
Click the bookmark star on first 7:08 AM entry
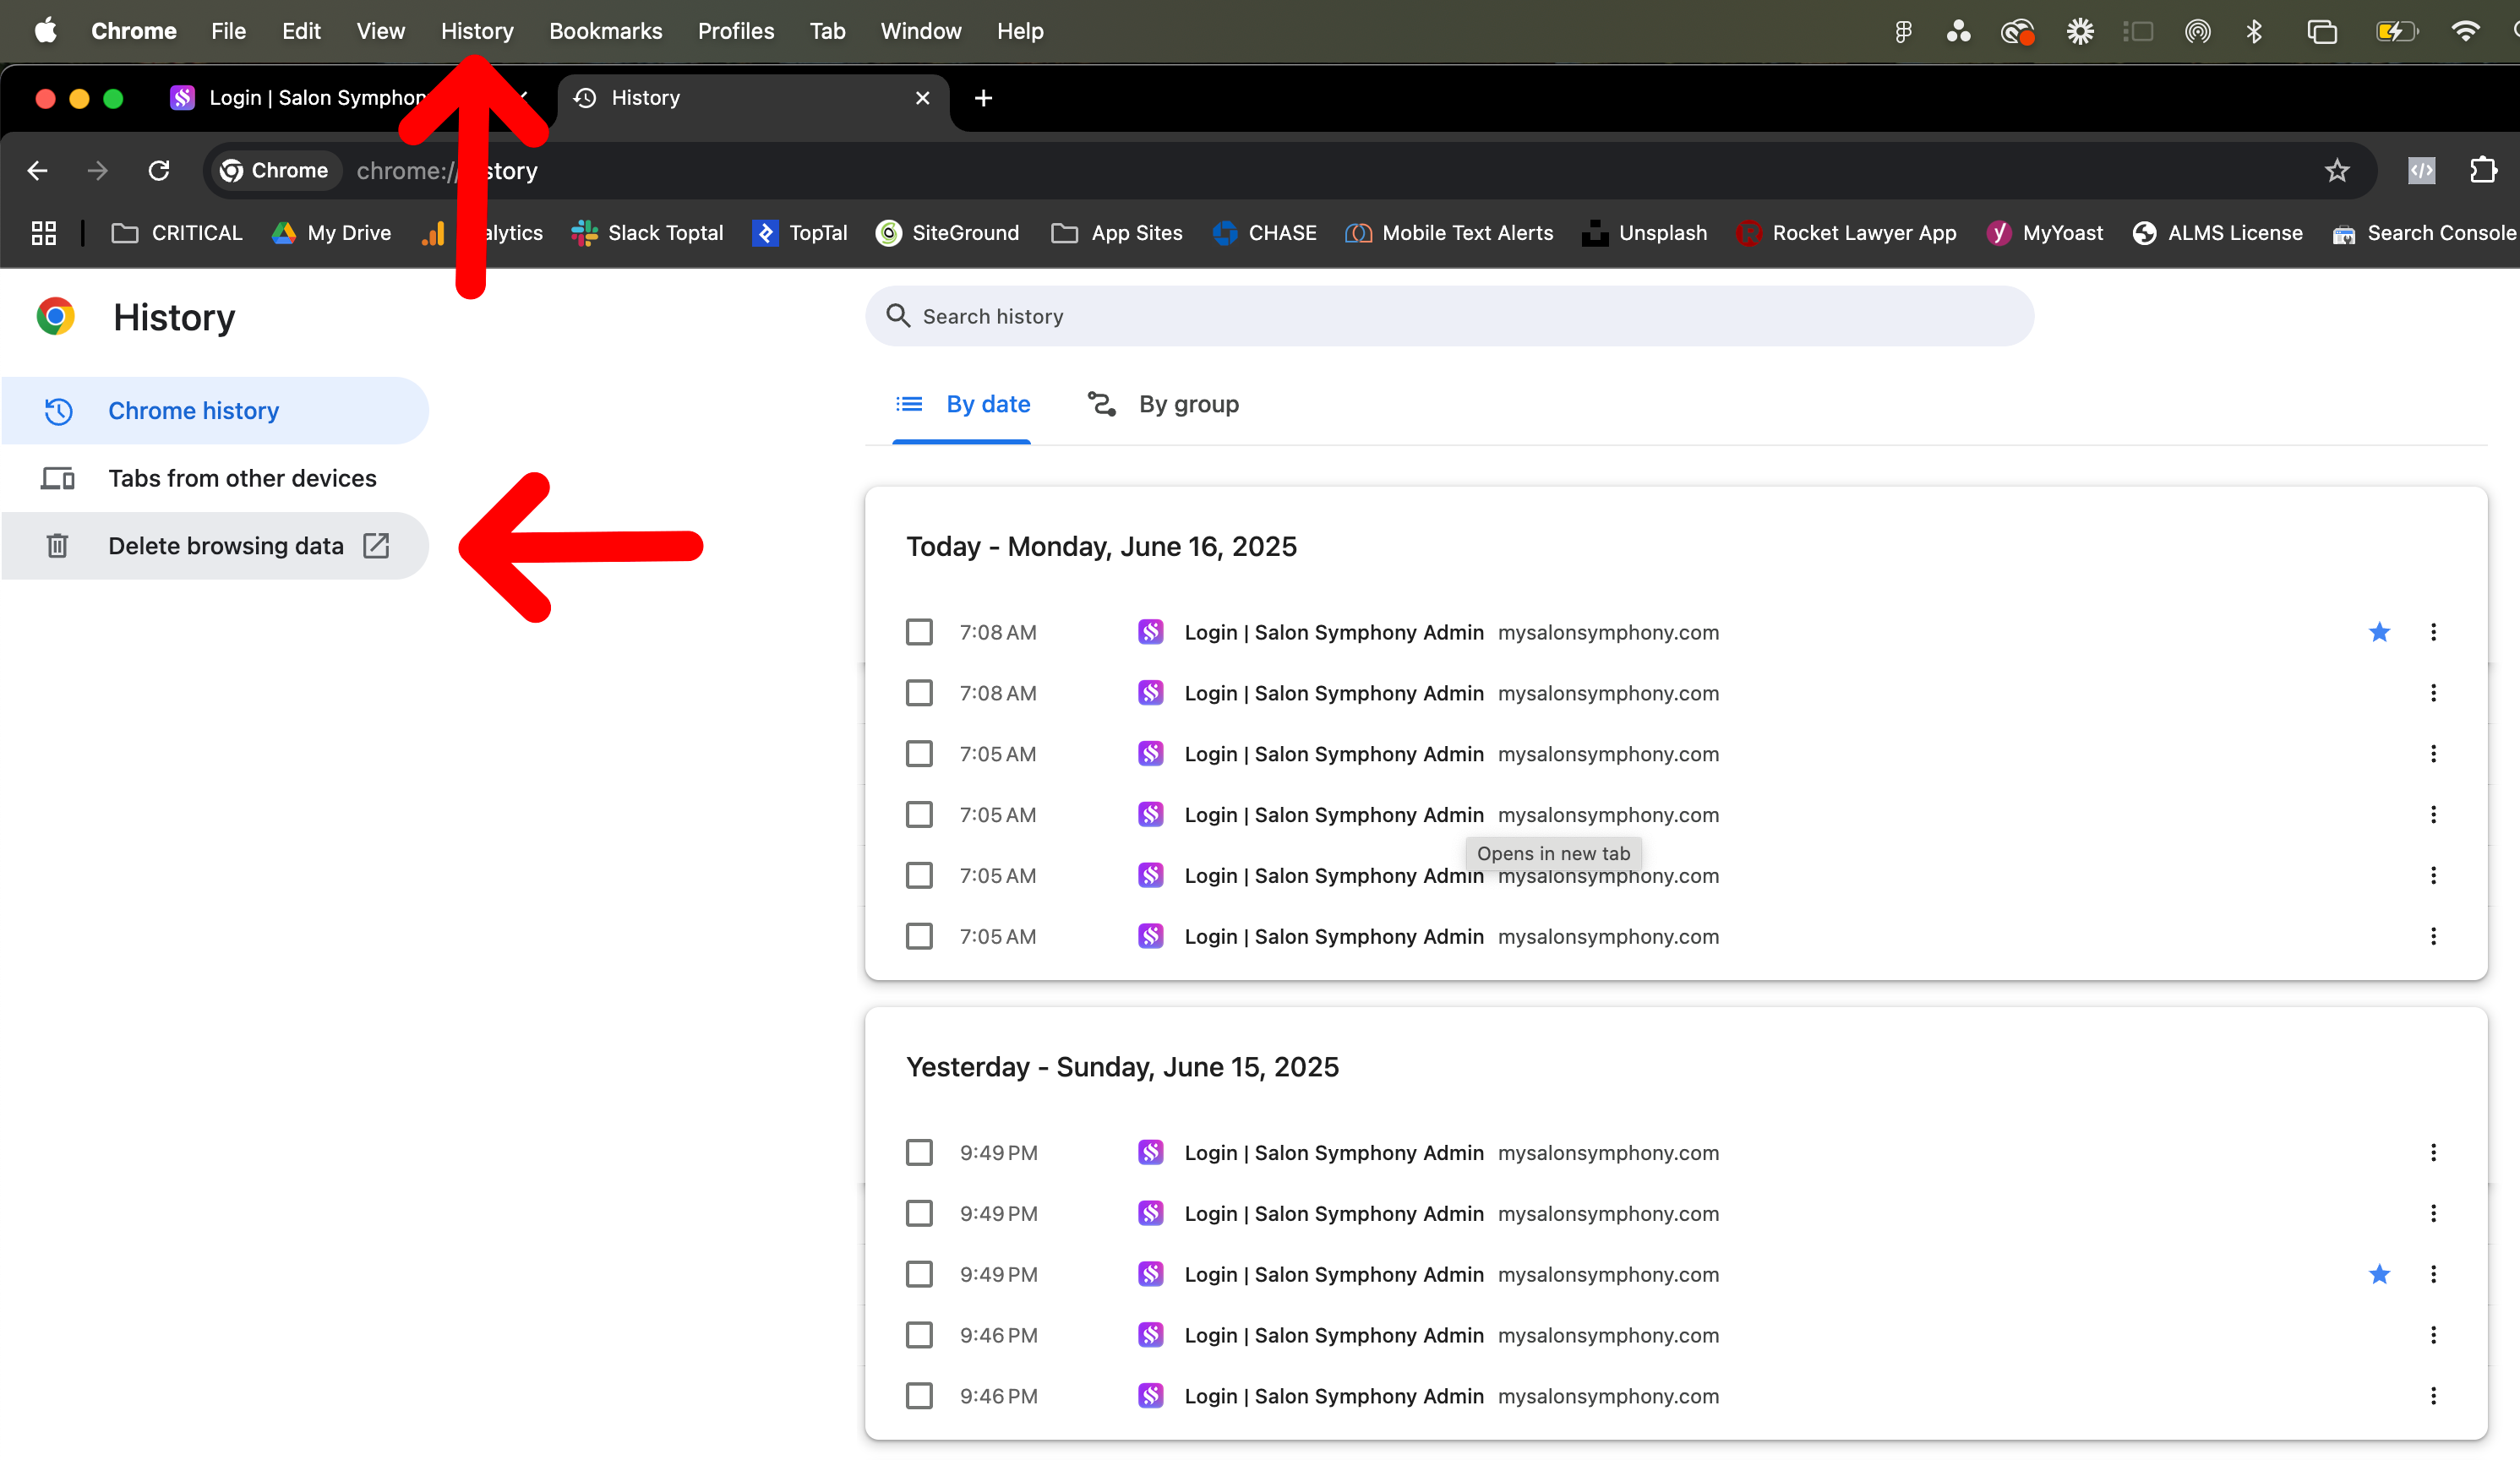2380,632
